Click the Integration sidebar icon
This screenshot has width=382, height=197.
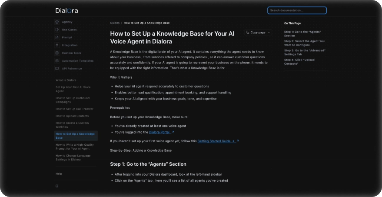click(x=57, y=45)
